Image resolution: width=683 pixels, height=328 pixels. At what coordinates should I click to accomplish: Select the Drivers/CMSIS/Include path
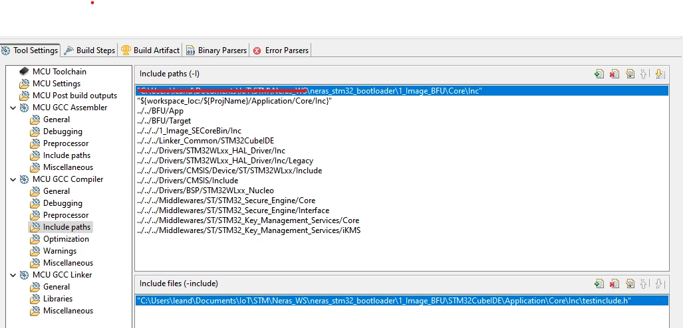point(402,181)
